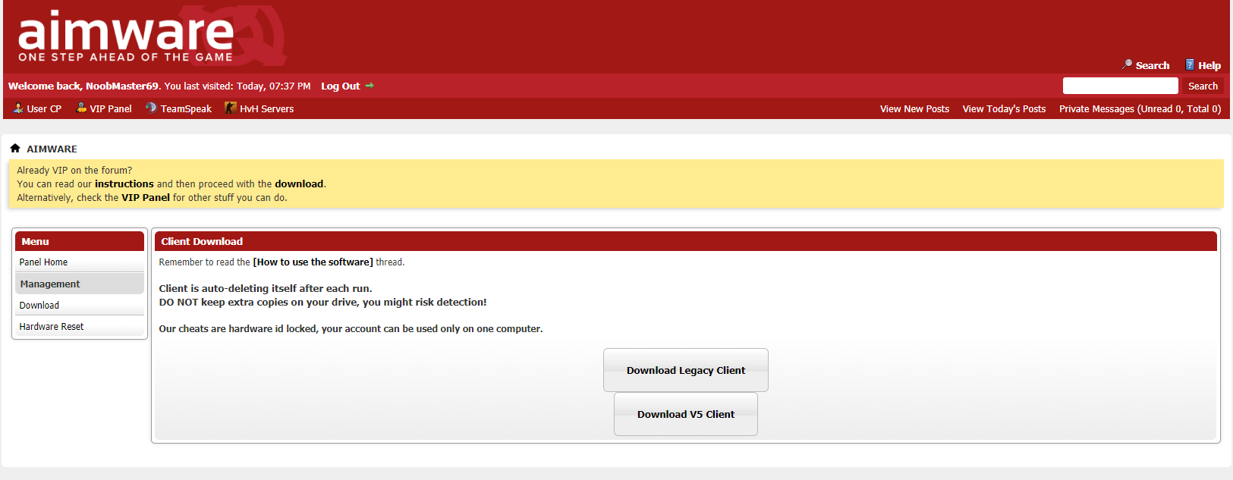Click the VIP Panel icon in the navigation bar
This screenshot has height=480, width=1233.
[x=81, y=108]
